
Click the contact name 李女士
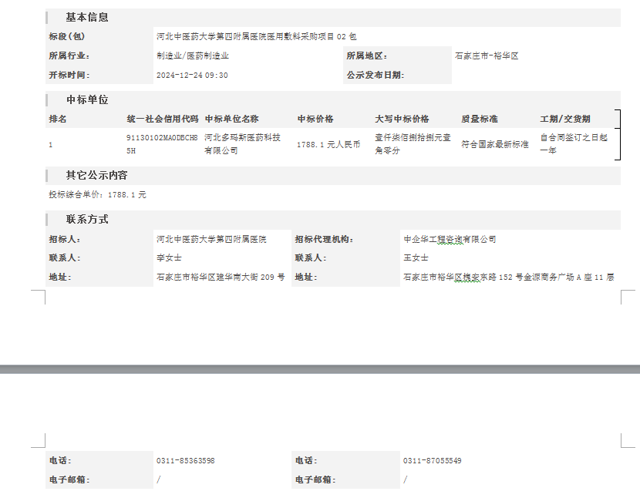[x=169, y=258]
